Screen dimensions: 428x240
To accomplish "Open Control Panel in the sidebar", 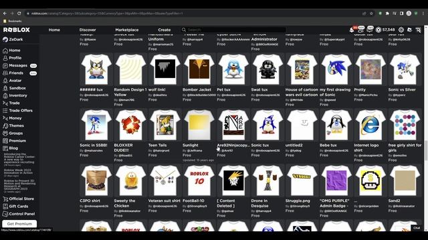I will (19, 214).
